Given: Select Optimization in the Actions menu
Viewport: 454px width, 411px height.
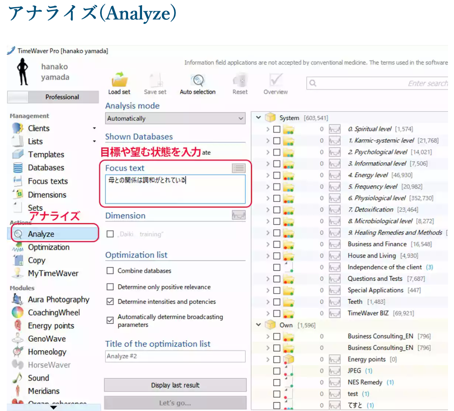Looking at the screenshot, I should point(48,247).
